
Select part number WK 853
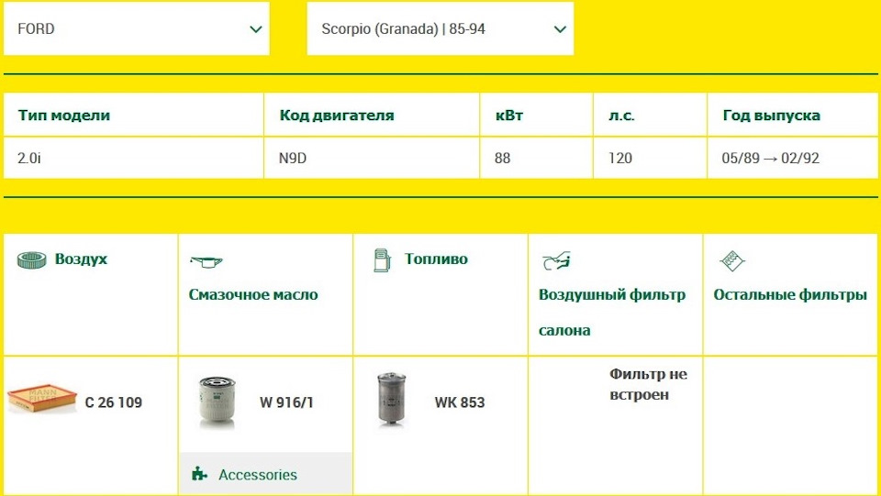coord(460,402)
